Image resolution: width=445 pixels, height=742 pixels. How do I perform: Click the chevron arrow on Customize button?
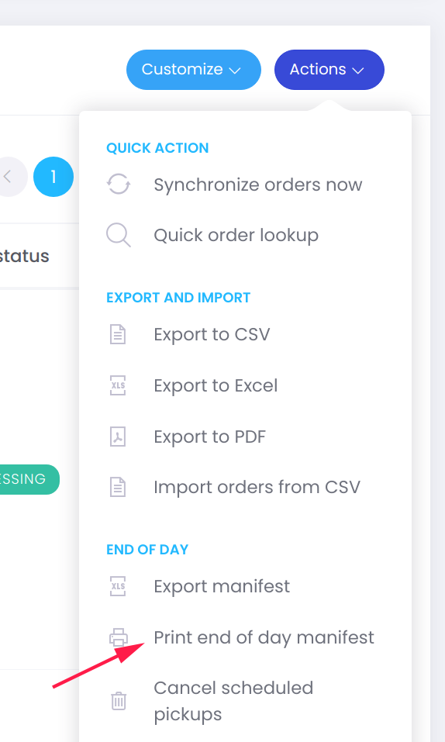(x=235, y=71)
